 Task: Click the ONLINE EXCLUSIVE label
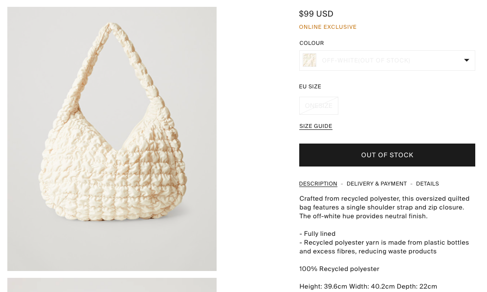(x=328, y=27)
